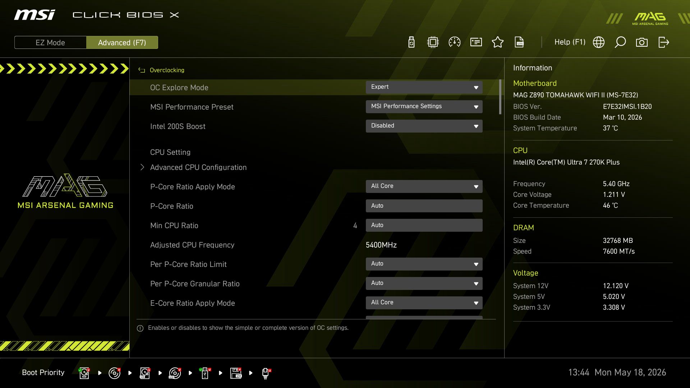Screen dimensions: 690x388
Task: Select the USB optical disc boot icon
Action: 175,373
